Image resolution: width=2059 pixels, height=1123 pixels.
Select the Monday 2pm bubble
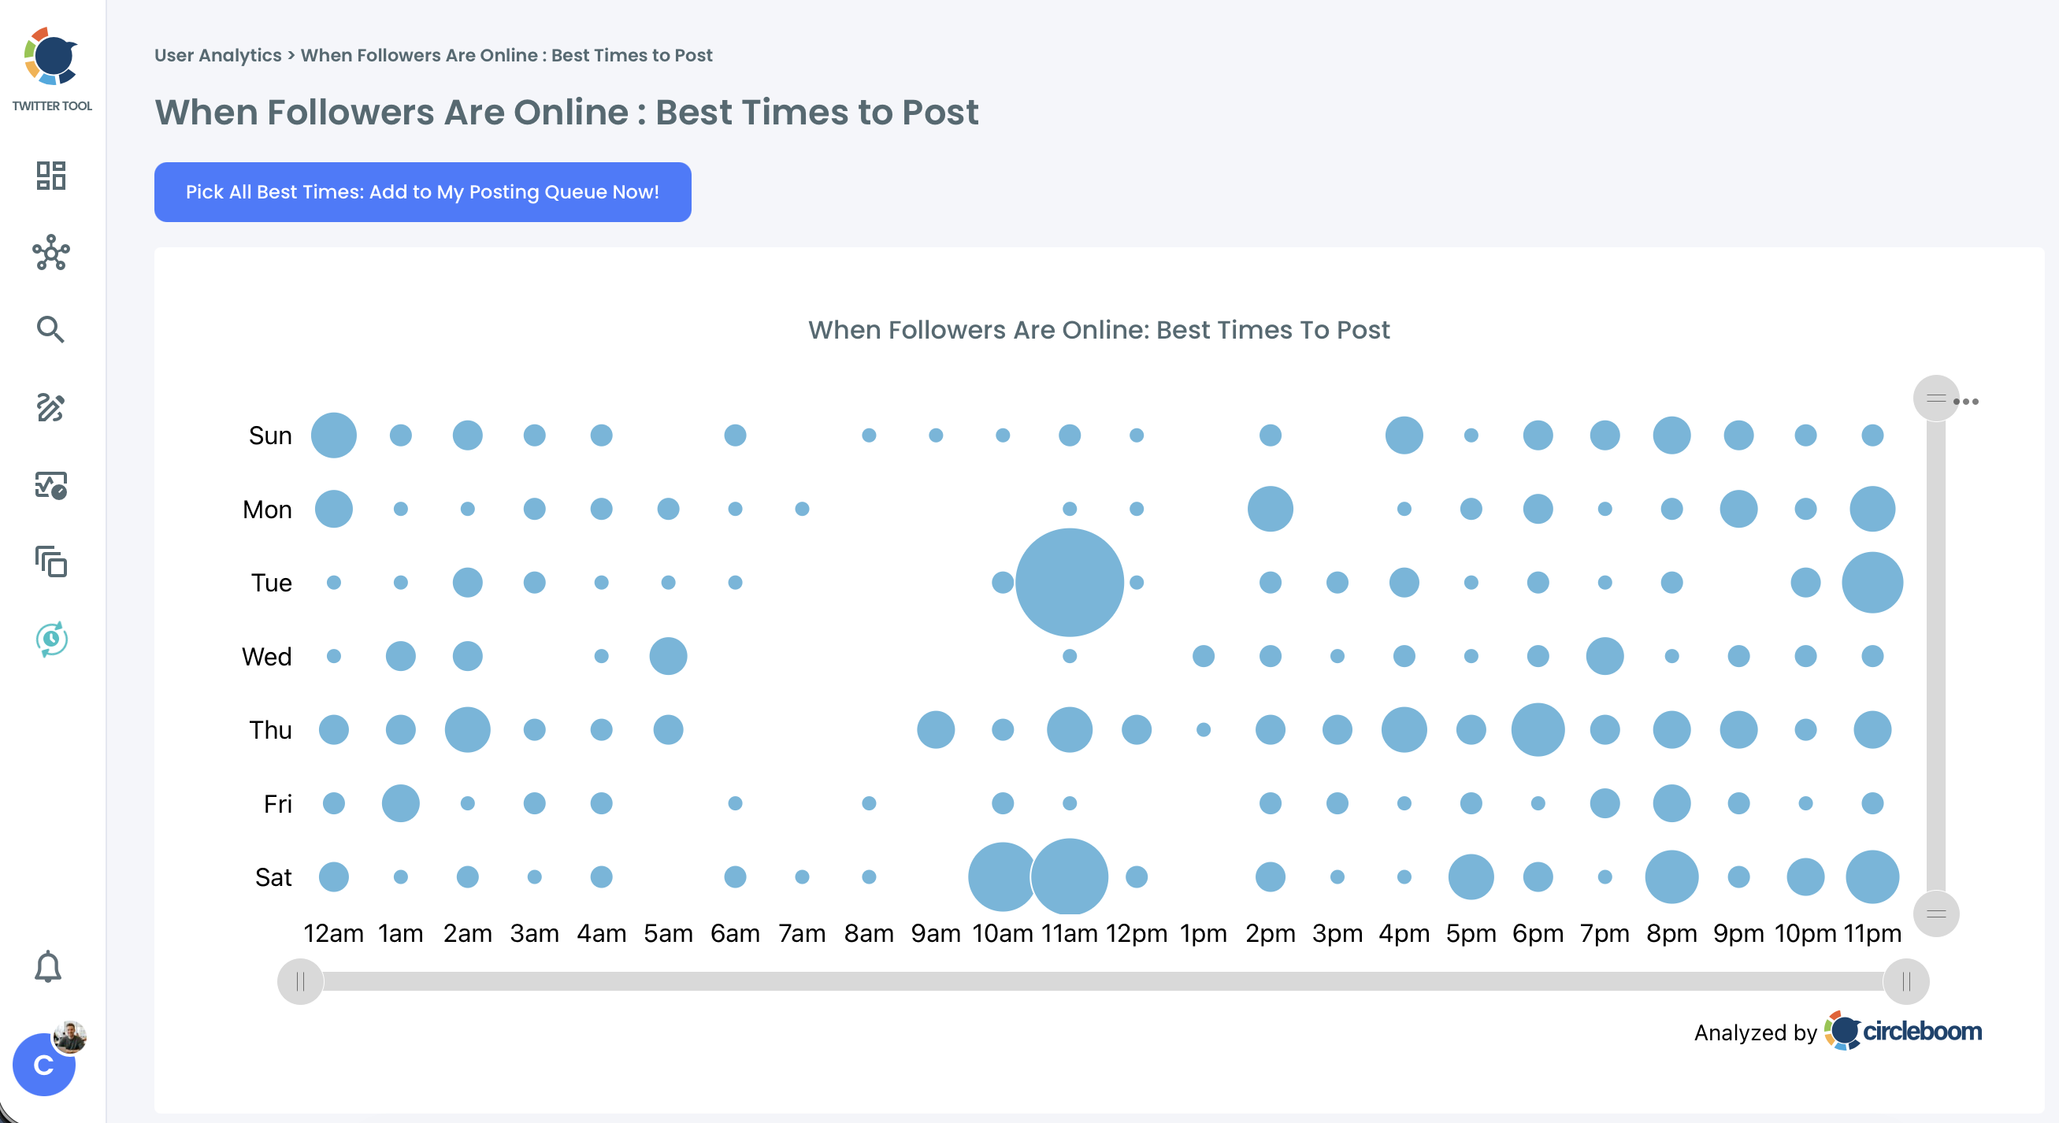(1270, 510)
